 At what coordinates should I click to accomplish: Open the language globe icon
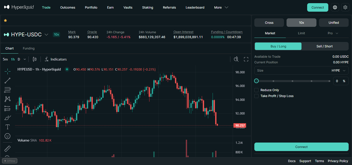coord(335,8)
